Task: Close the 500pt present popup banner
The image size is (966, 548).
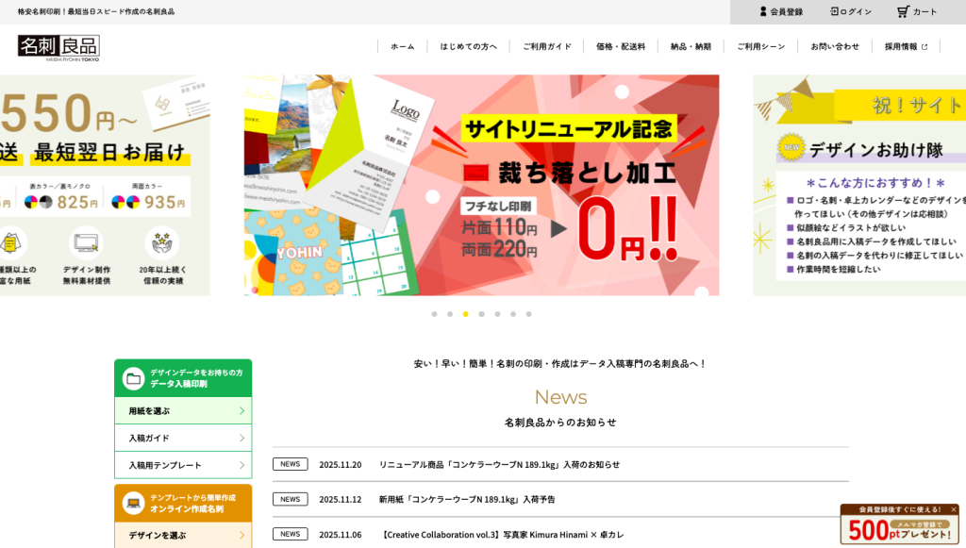Action: click(x=953, y=509)
